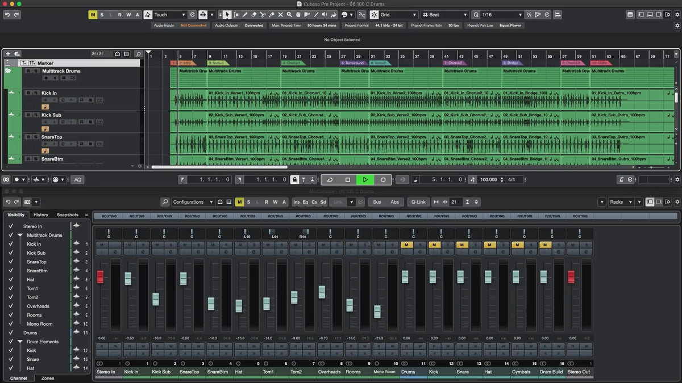Click the Q-Link button

[x=418, y=202]
